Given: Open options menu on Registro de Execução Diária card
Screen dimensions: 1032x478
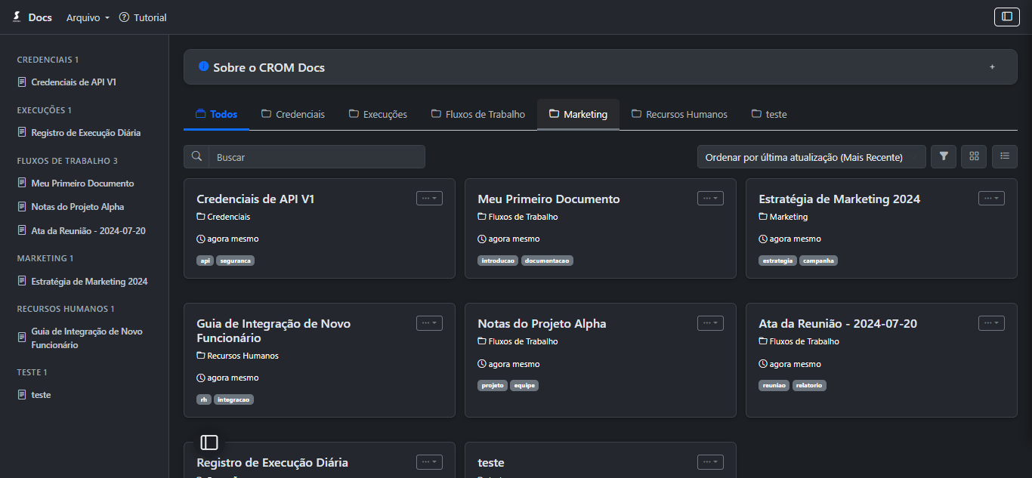Looking at the screenshot, I should (429, 461).
